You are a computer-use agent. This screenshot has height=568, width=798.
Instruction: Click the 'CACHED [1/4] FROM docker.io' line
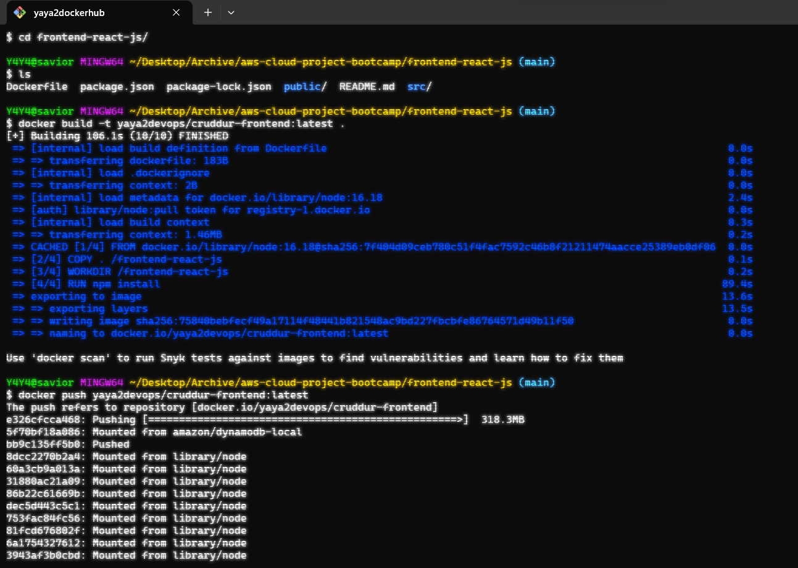(364, 247)
